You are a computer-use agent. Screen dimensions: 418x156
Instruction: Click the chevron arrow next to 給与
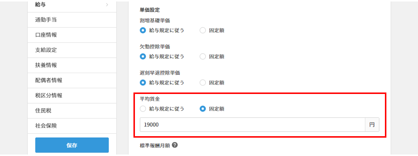pos(107,4)
